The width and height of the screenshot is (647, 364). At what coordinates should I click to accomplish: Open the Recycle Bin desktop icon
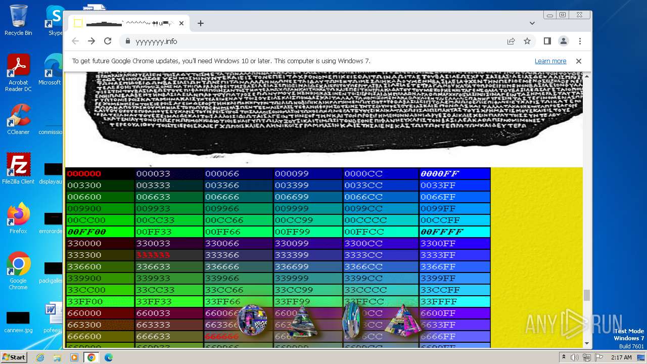pos(18,20)
